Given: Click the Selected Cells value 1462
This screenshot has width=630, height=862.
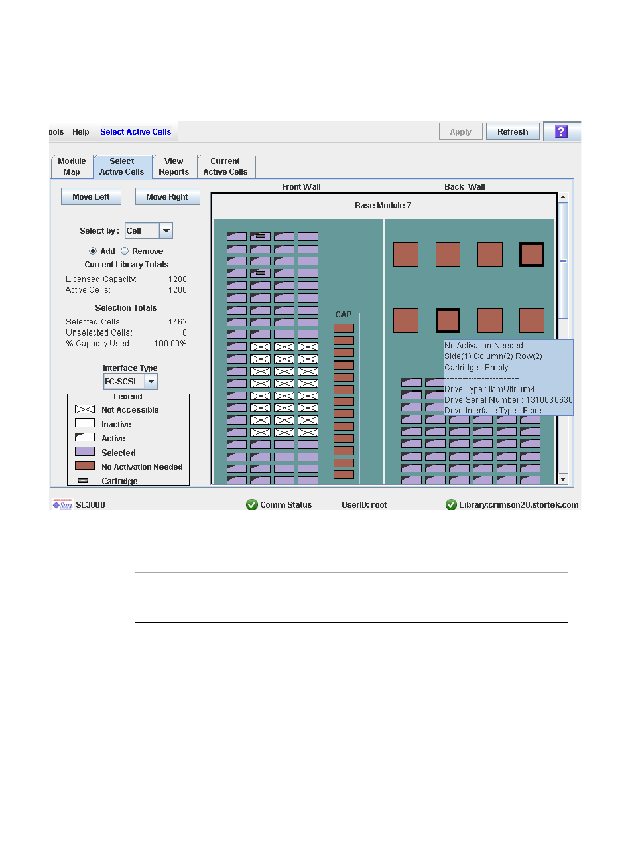Looking at the screenshot, I should point(178,322).
